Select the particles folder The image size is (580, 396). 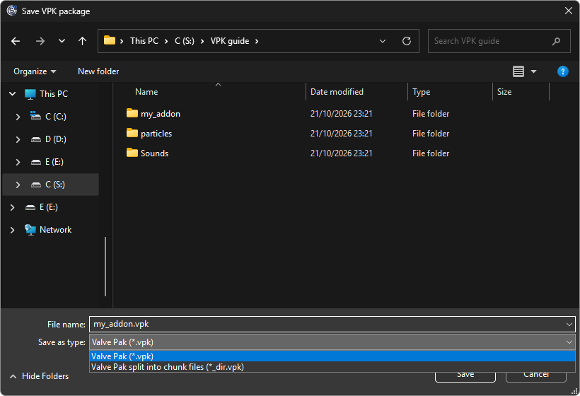tap(156, 134)
